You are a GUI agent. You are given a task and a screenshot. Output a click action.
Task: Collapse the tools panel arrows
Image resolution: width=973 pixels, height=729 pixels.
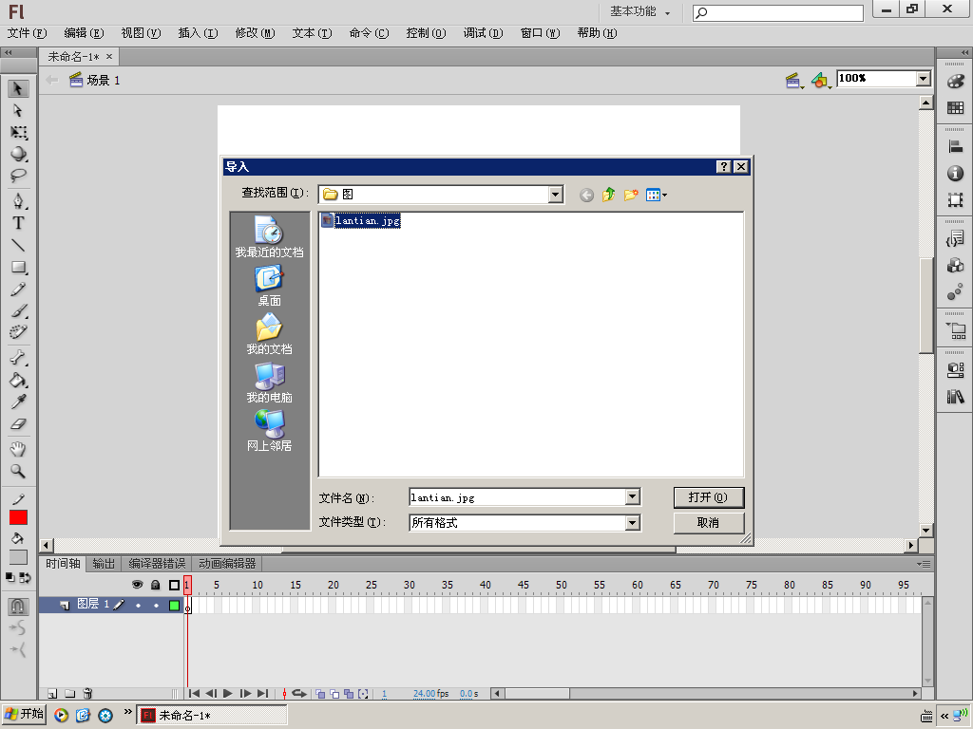click(x=8, y=53)
